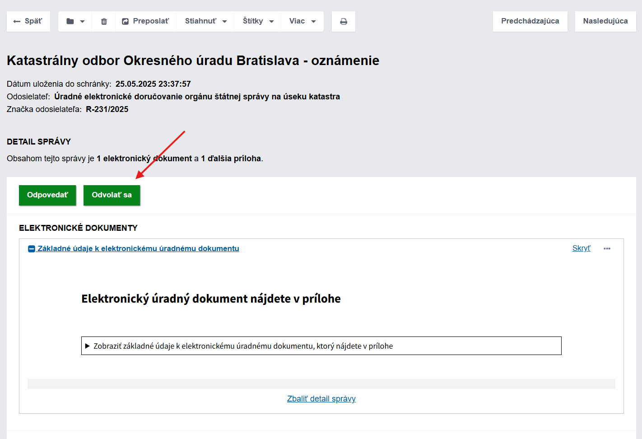Open Základné údaje k elektronickému dokumentu link
Viewport: 642px width, 439px height.
138,248
